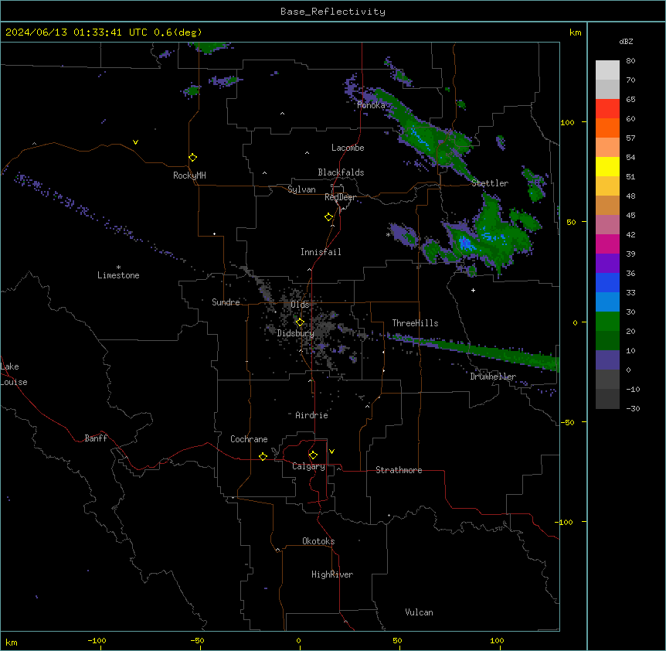Screen dimensions: 666x651
Task: Click the km unit label in the top-right
Action: [x=575, y=32]
